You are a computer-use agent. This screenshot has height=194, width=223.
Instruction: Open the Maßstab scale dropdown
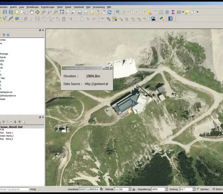point(130,189)
